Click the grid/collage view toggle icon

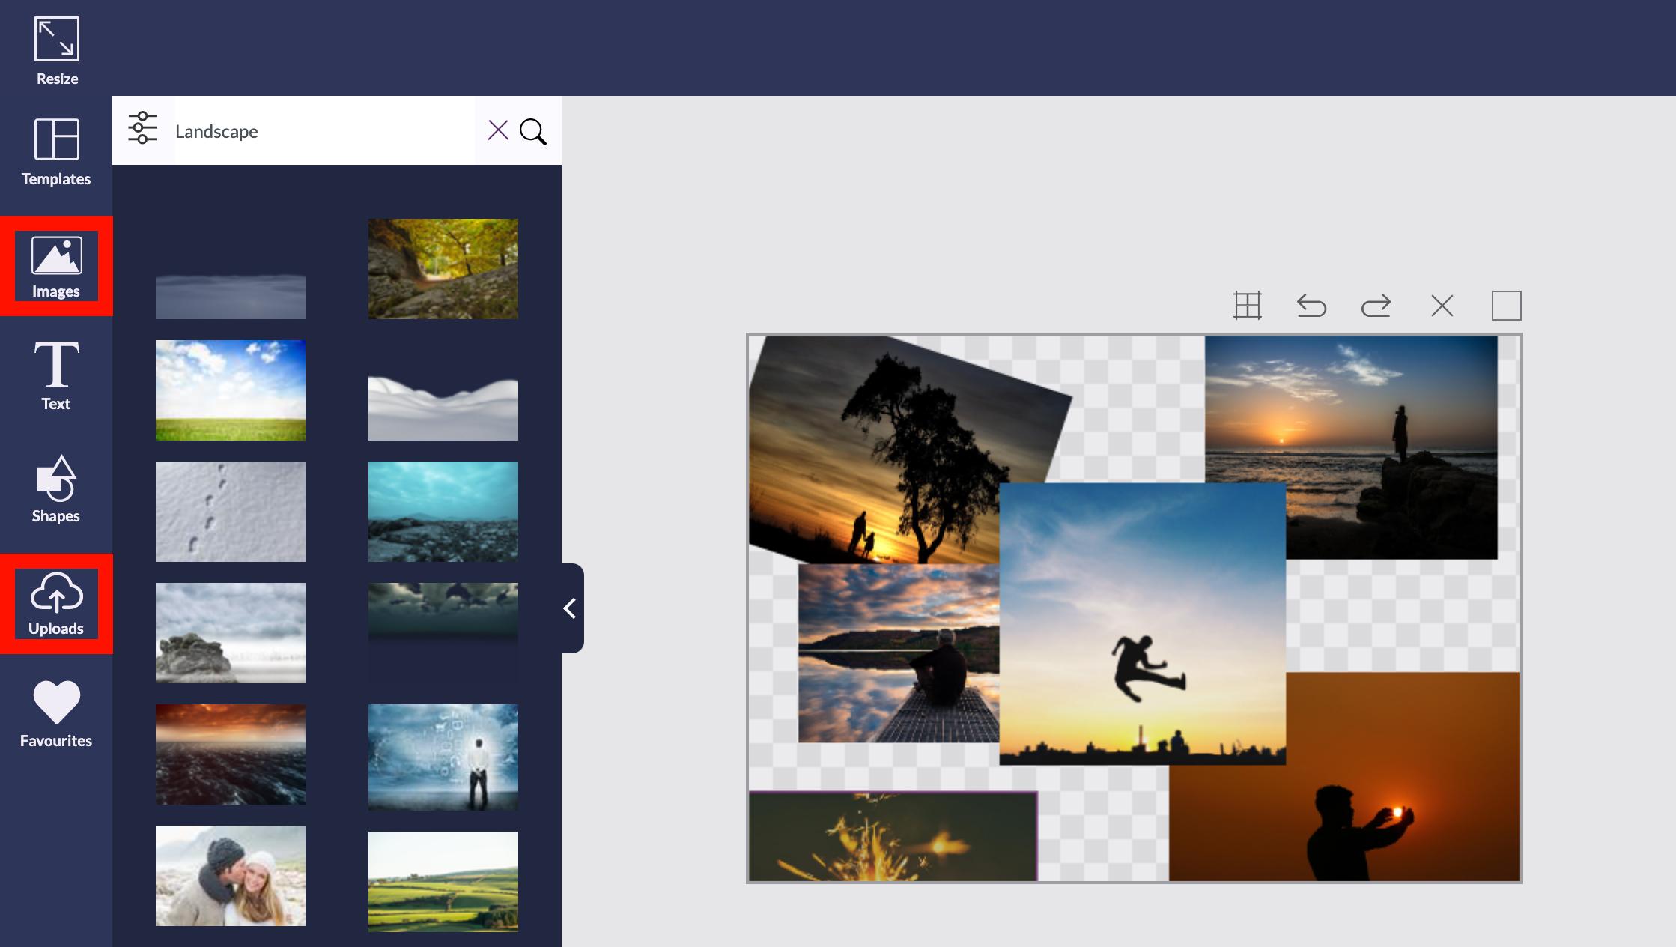point(1249,305)
